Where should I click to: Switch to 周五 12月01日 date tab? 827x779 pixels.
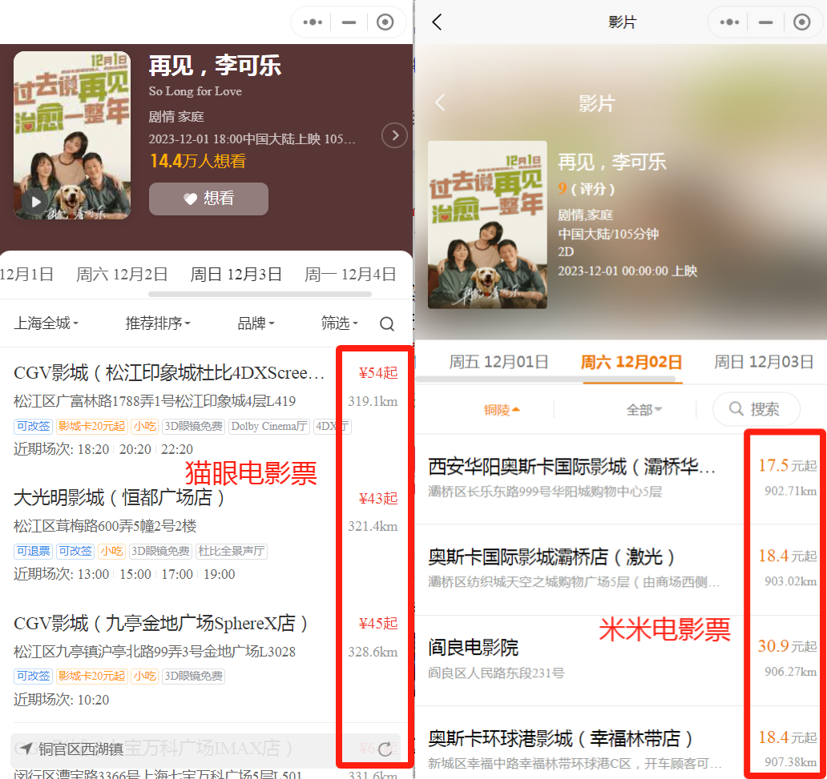coord(498,362)
